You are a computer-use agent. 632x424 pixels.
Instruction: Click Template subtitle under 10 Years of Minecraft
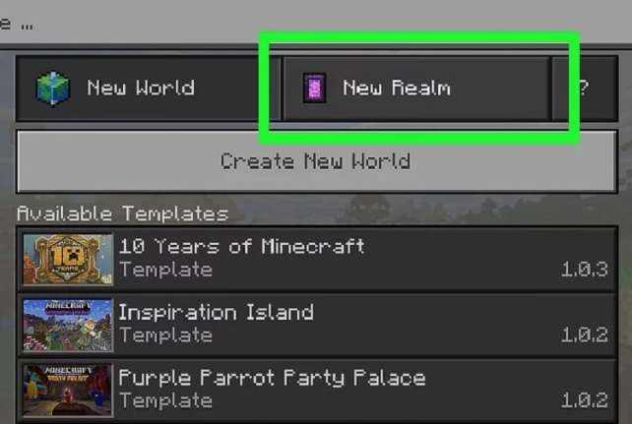pyautogui.click(x=165, y=270)
